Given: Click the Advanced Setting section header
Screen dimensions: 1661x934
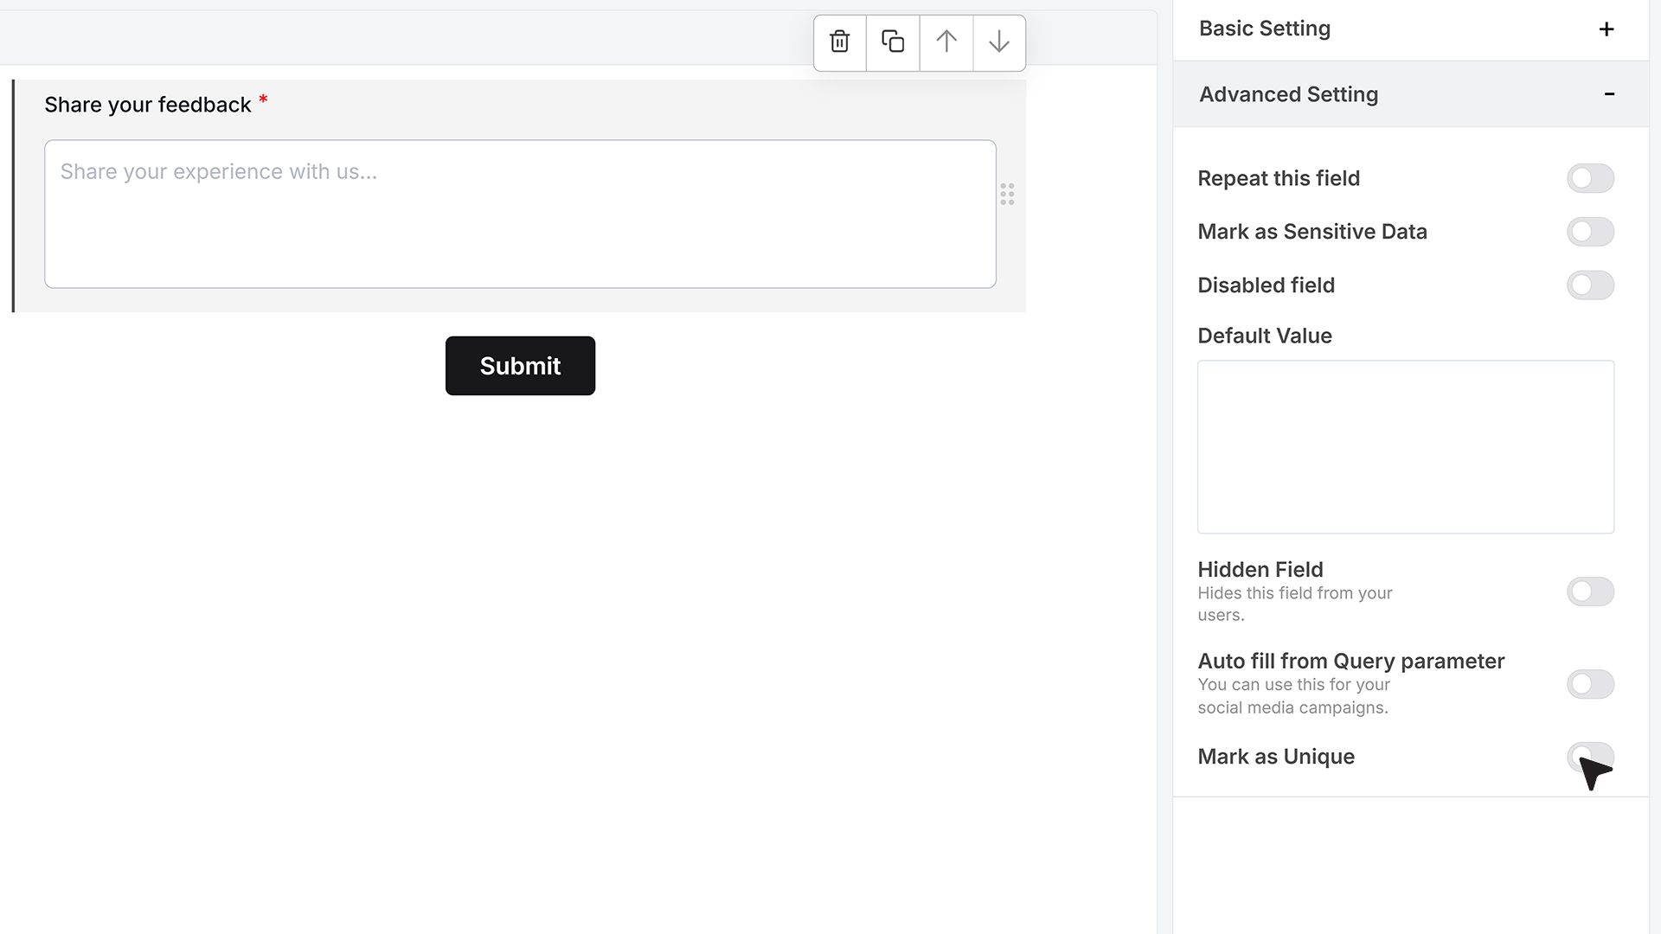Looking at the screenshot, I should (x=1411, y=94).
